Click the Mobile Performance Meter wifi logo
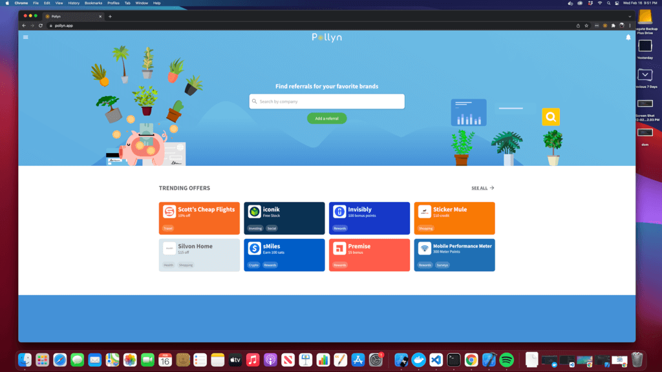 [425, 249]
